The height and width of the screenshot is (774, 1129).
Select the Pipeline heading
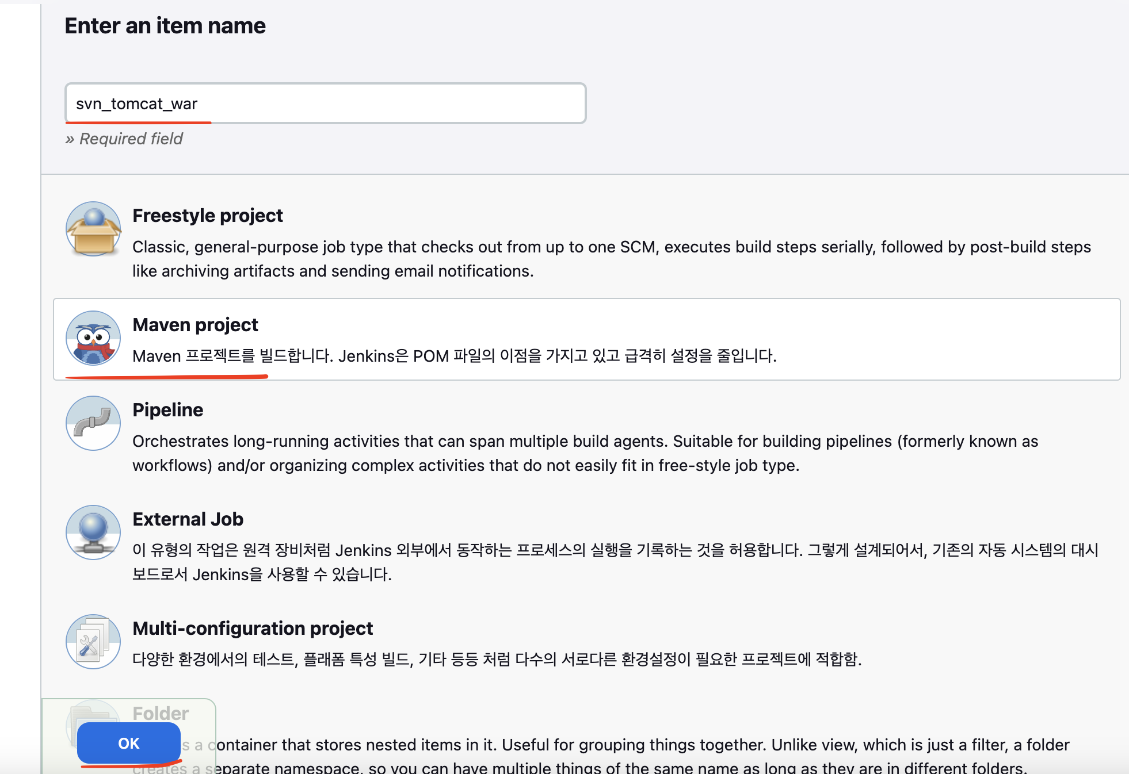pos(167,410)
